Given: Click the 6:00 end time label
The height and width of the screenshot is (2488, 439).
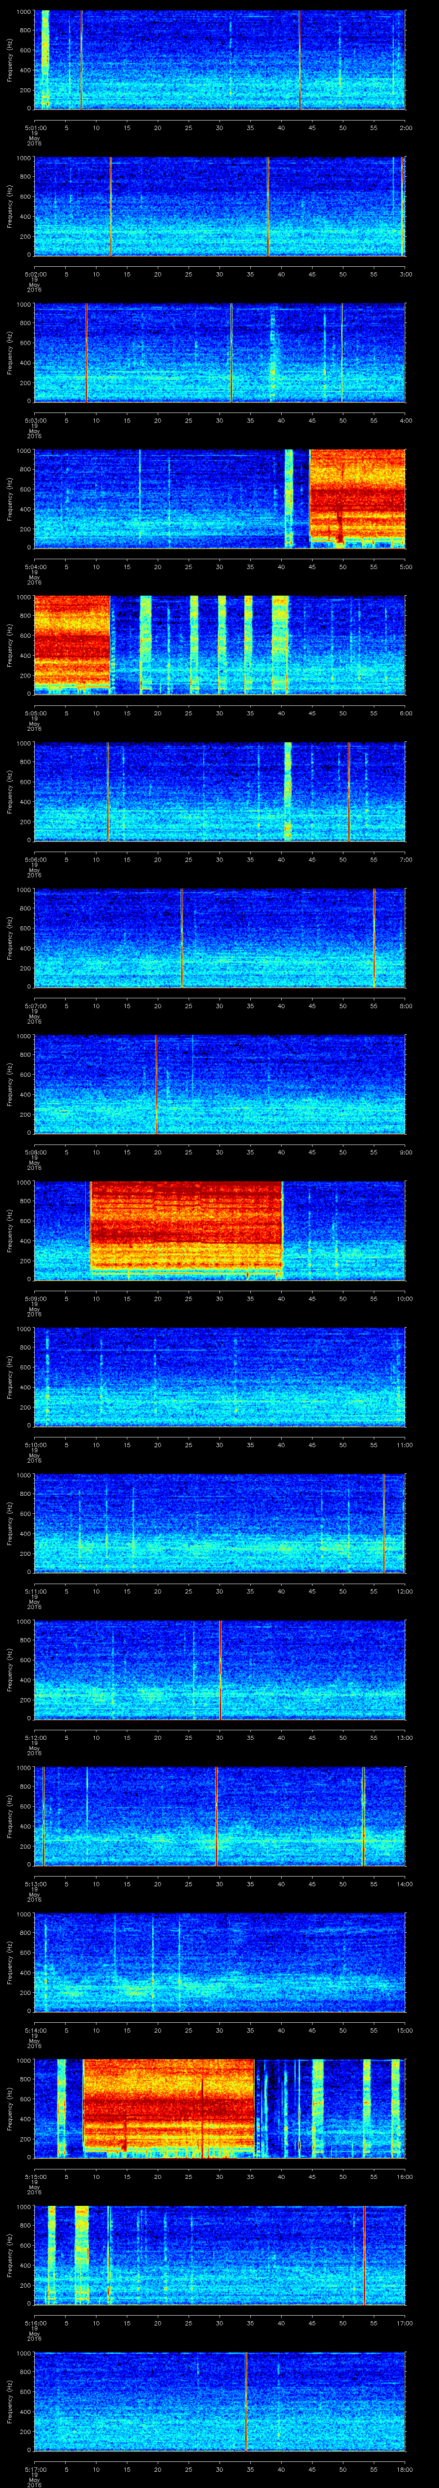Looking at the screenshot, I should pyautogui.click(x=405, y=713).
